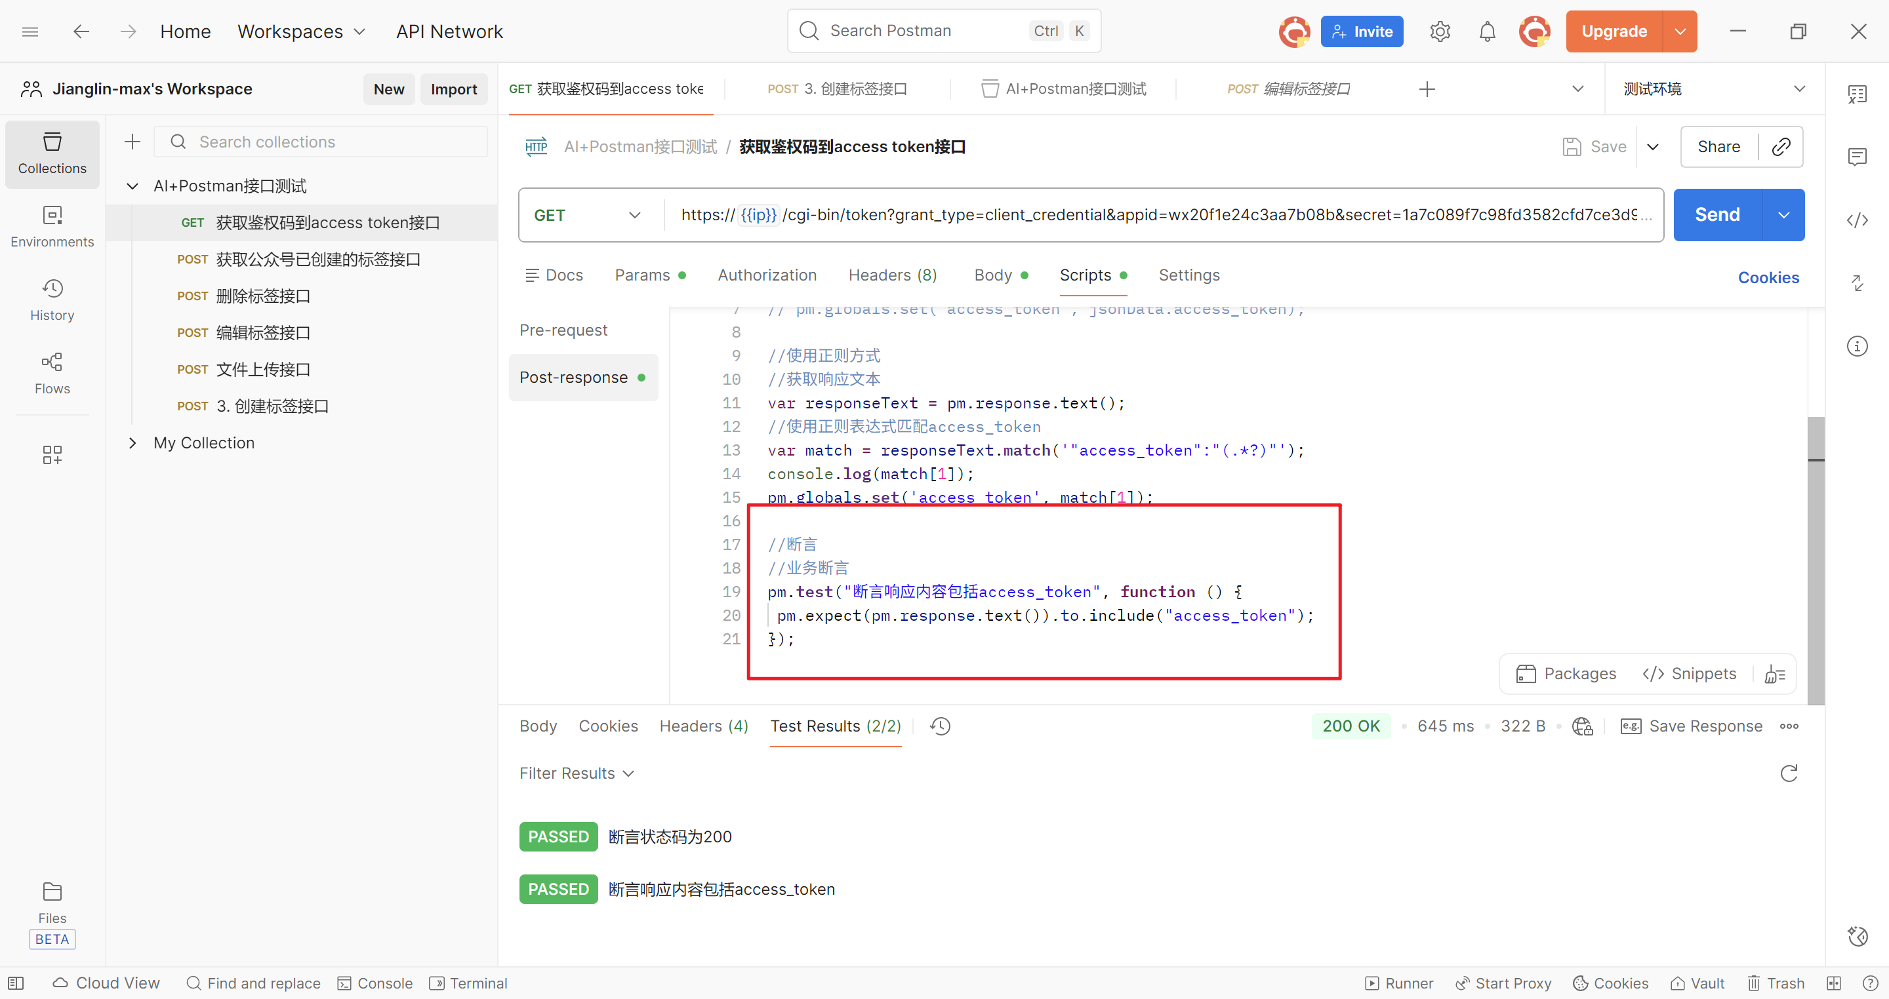1889x999 pixels.
Task: Open the 测试环境 environment selector
Action: tap(1714, 89)
